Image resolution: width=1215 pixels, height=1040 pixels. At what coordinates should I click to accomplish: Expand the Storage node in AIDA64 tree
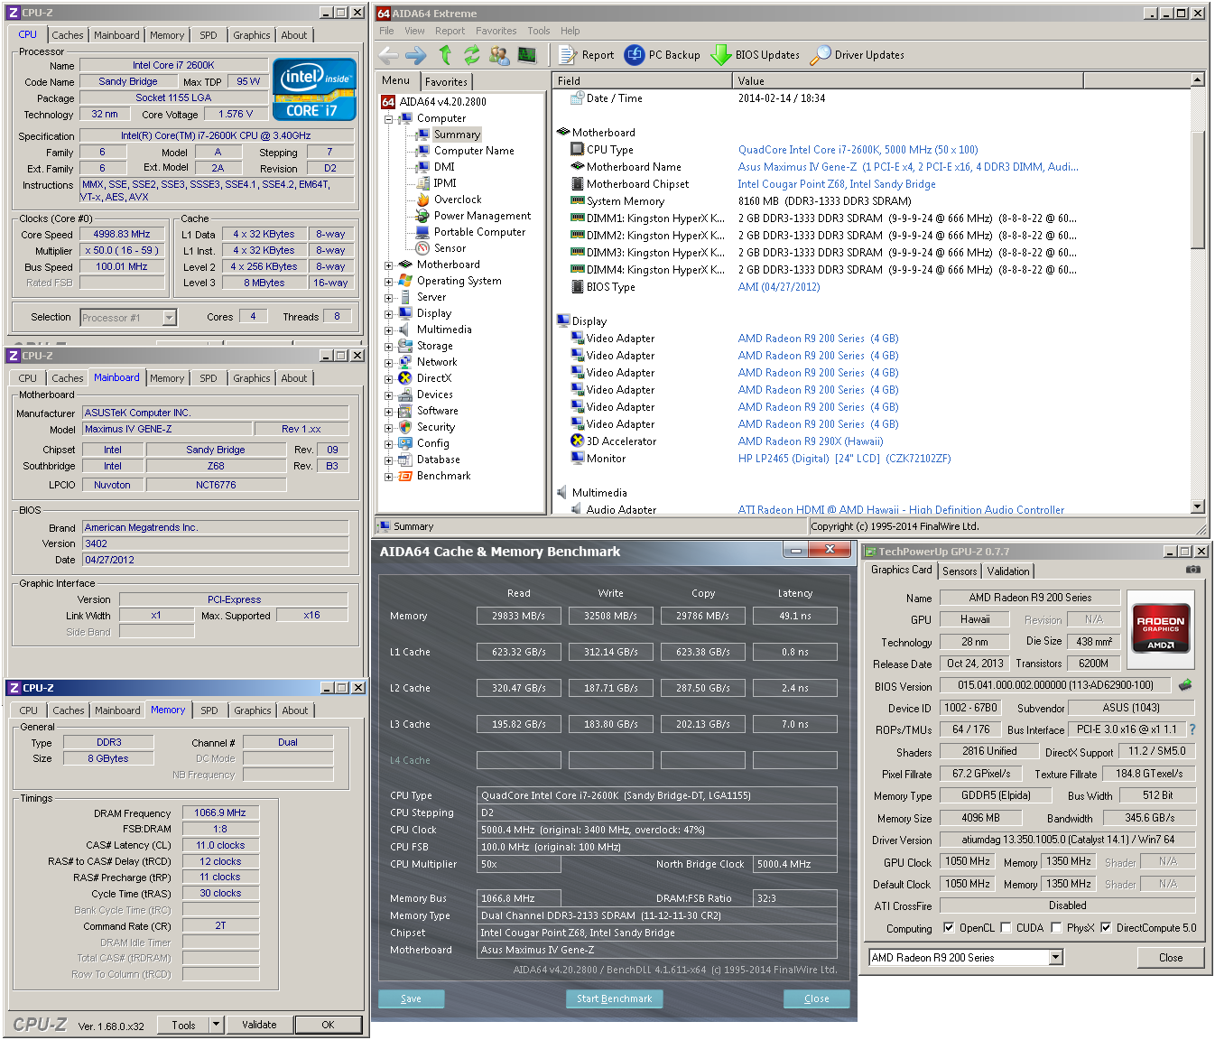coord(388,347)
